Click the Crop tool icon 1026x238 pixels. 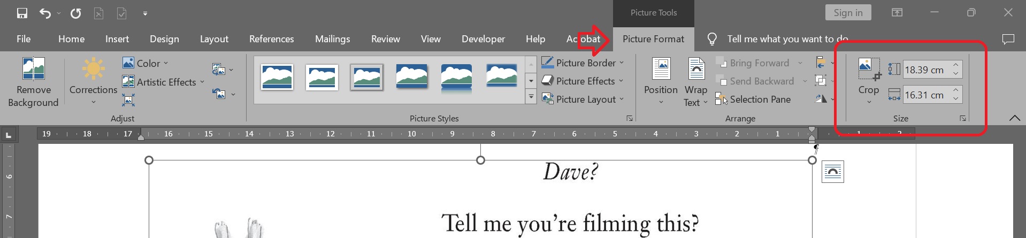869,70
